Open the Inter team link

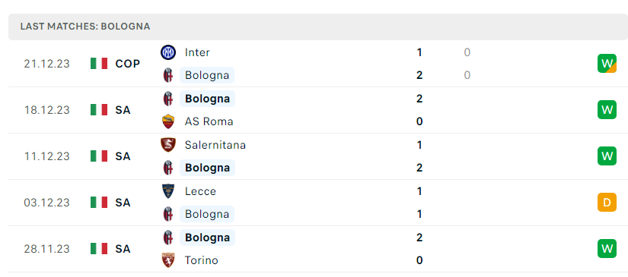[x=197, y=52]
